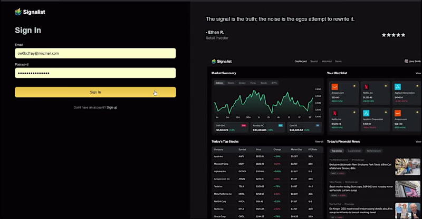Click the yellow Sign In button
This screenshot has height=219, width=422.
[x=95, y=92]
